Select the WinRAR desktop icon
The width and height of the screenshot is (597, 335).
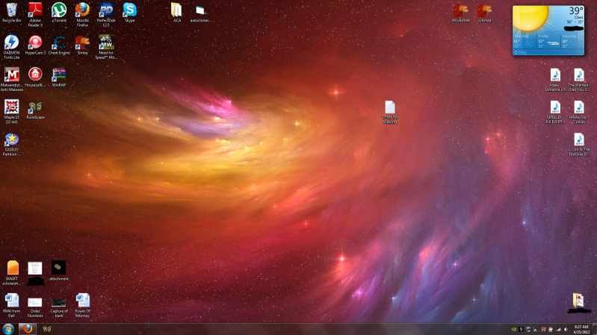[59, 75]
